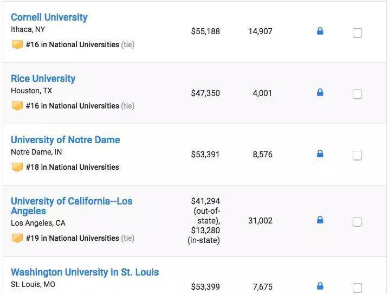Click Rice University's yellow ranking badge icon
This screenshot has height=294, width=388.
(x=17, y=106)
